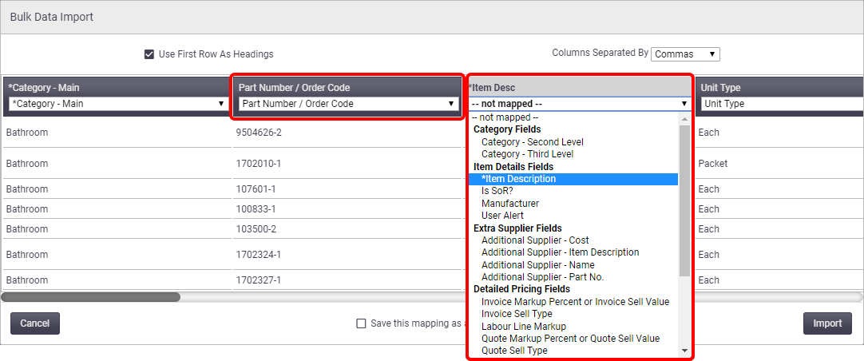This screenshot has width=864, height=361.
Task: Open the Unit Type mapping dropdown
Action: (783, 104)
